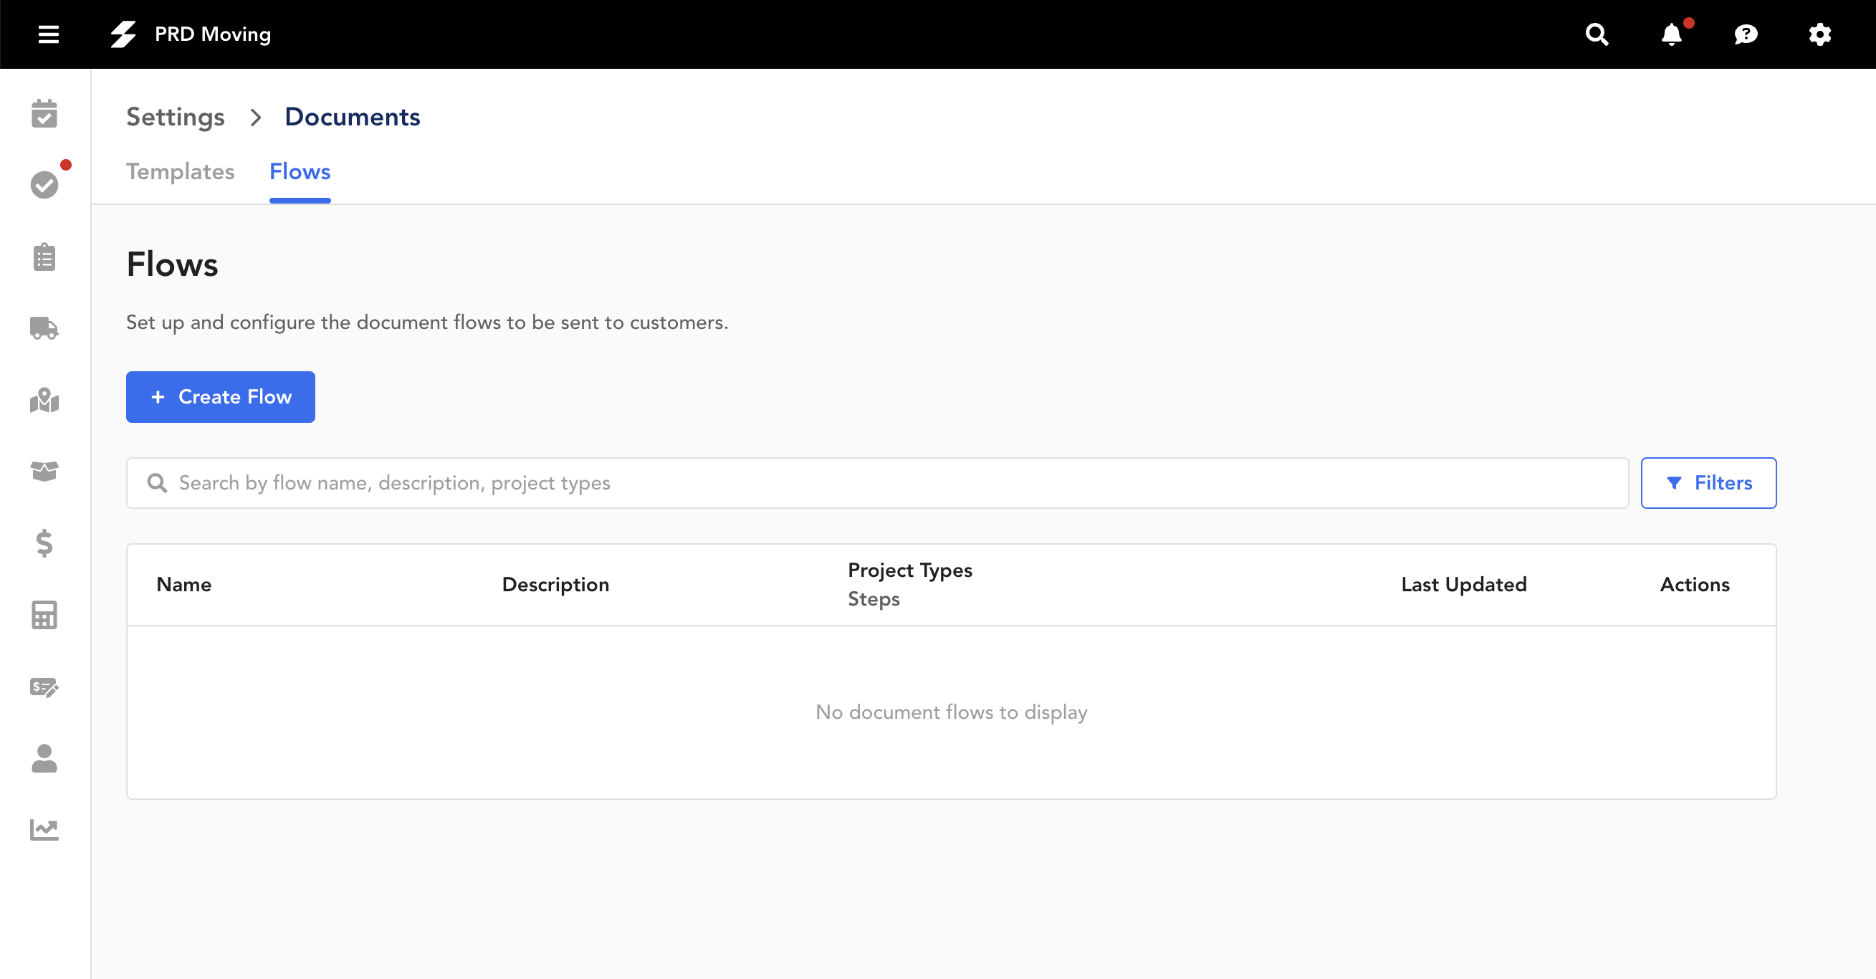The height and width of the screenshot is (979, 1876).
Task: Click the PRD Moving lightning logo
Action: pos(123,34)
